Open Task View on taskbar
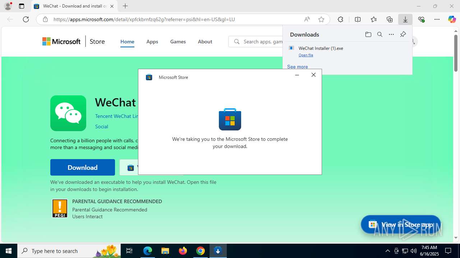Image resolution: width=460 pixels, height=258 pixels. pyautogui.click(x=129, y=251)
